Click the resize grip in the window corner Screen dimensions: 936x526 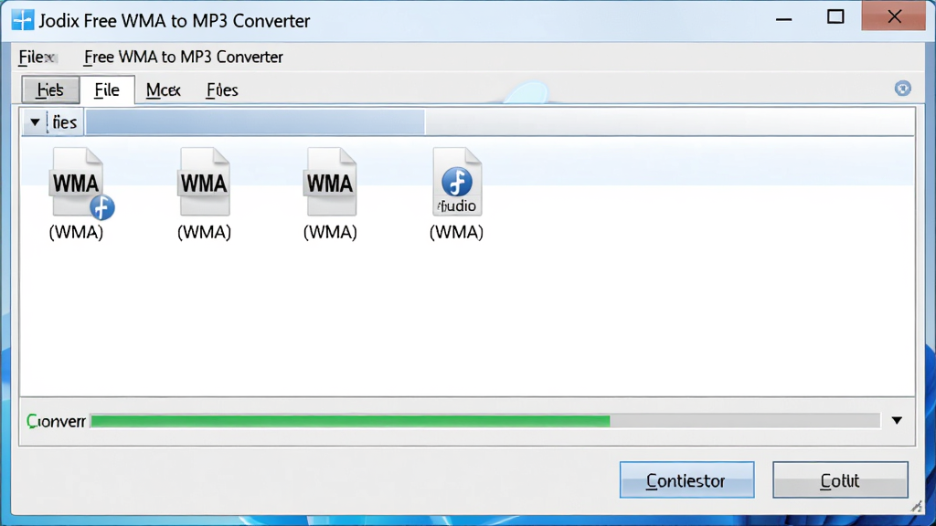coord(917,507)
